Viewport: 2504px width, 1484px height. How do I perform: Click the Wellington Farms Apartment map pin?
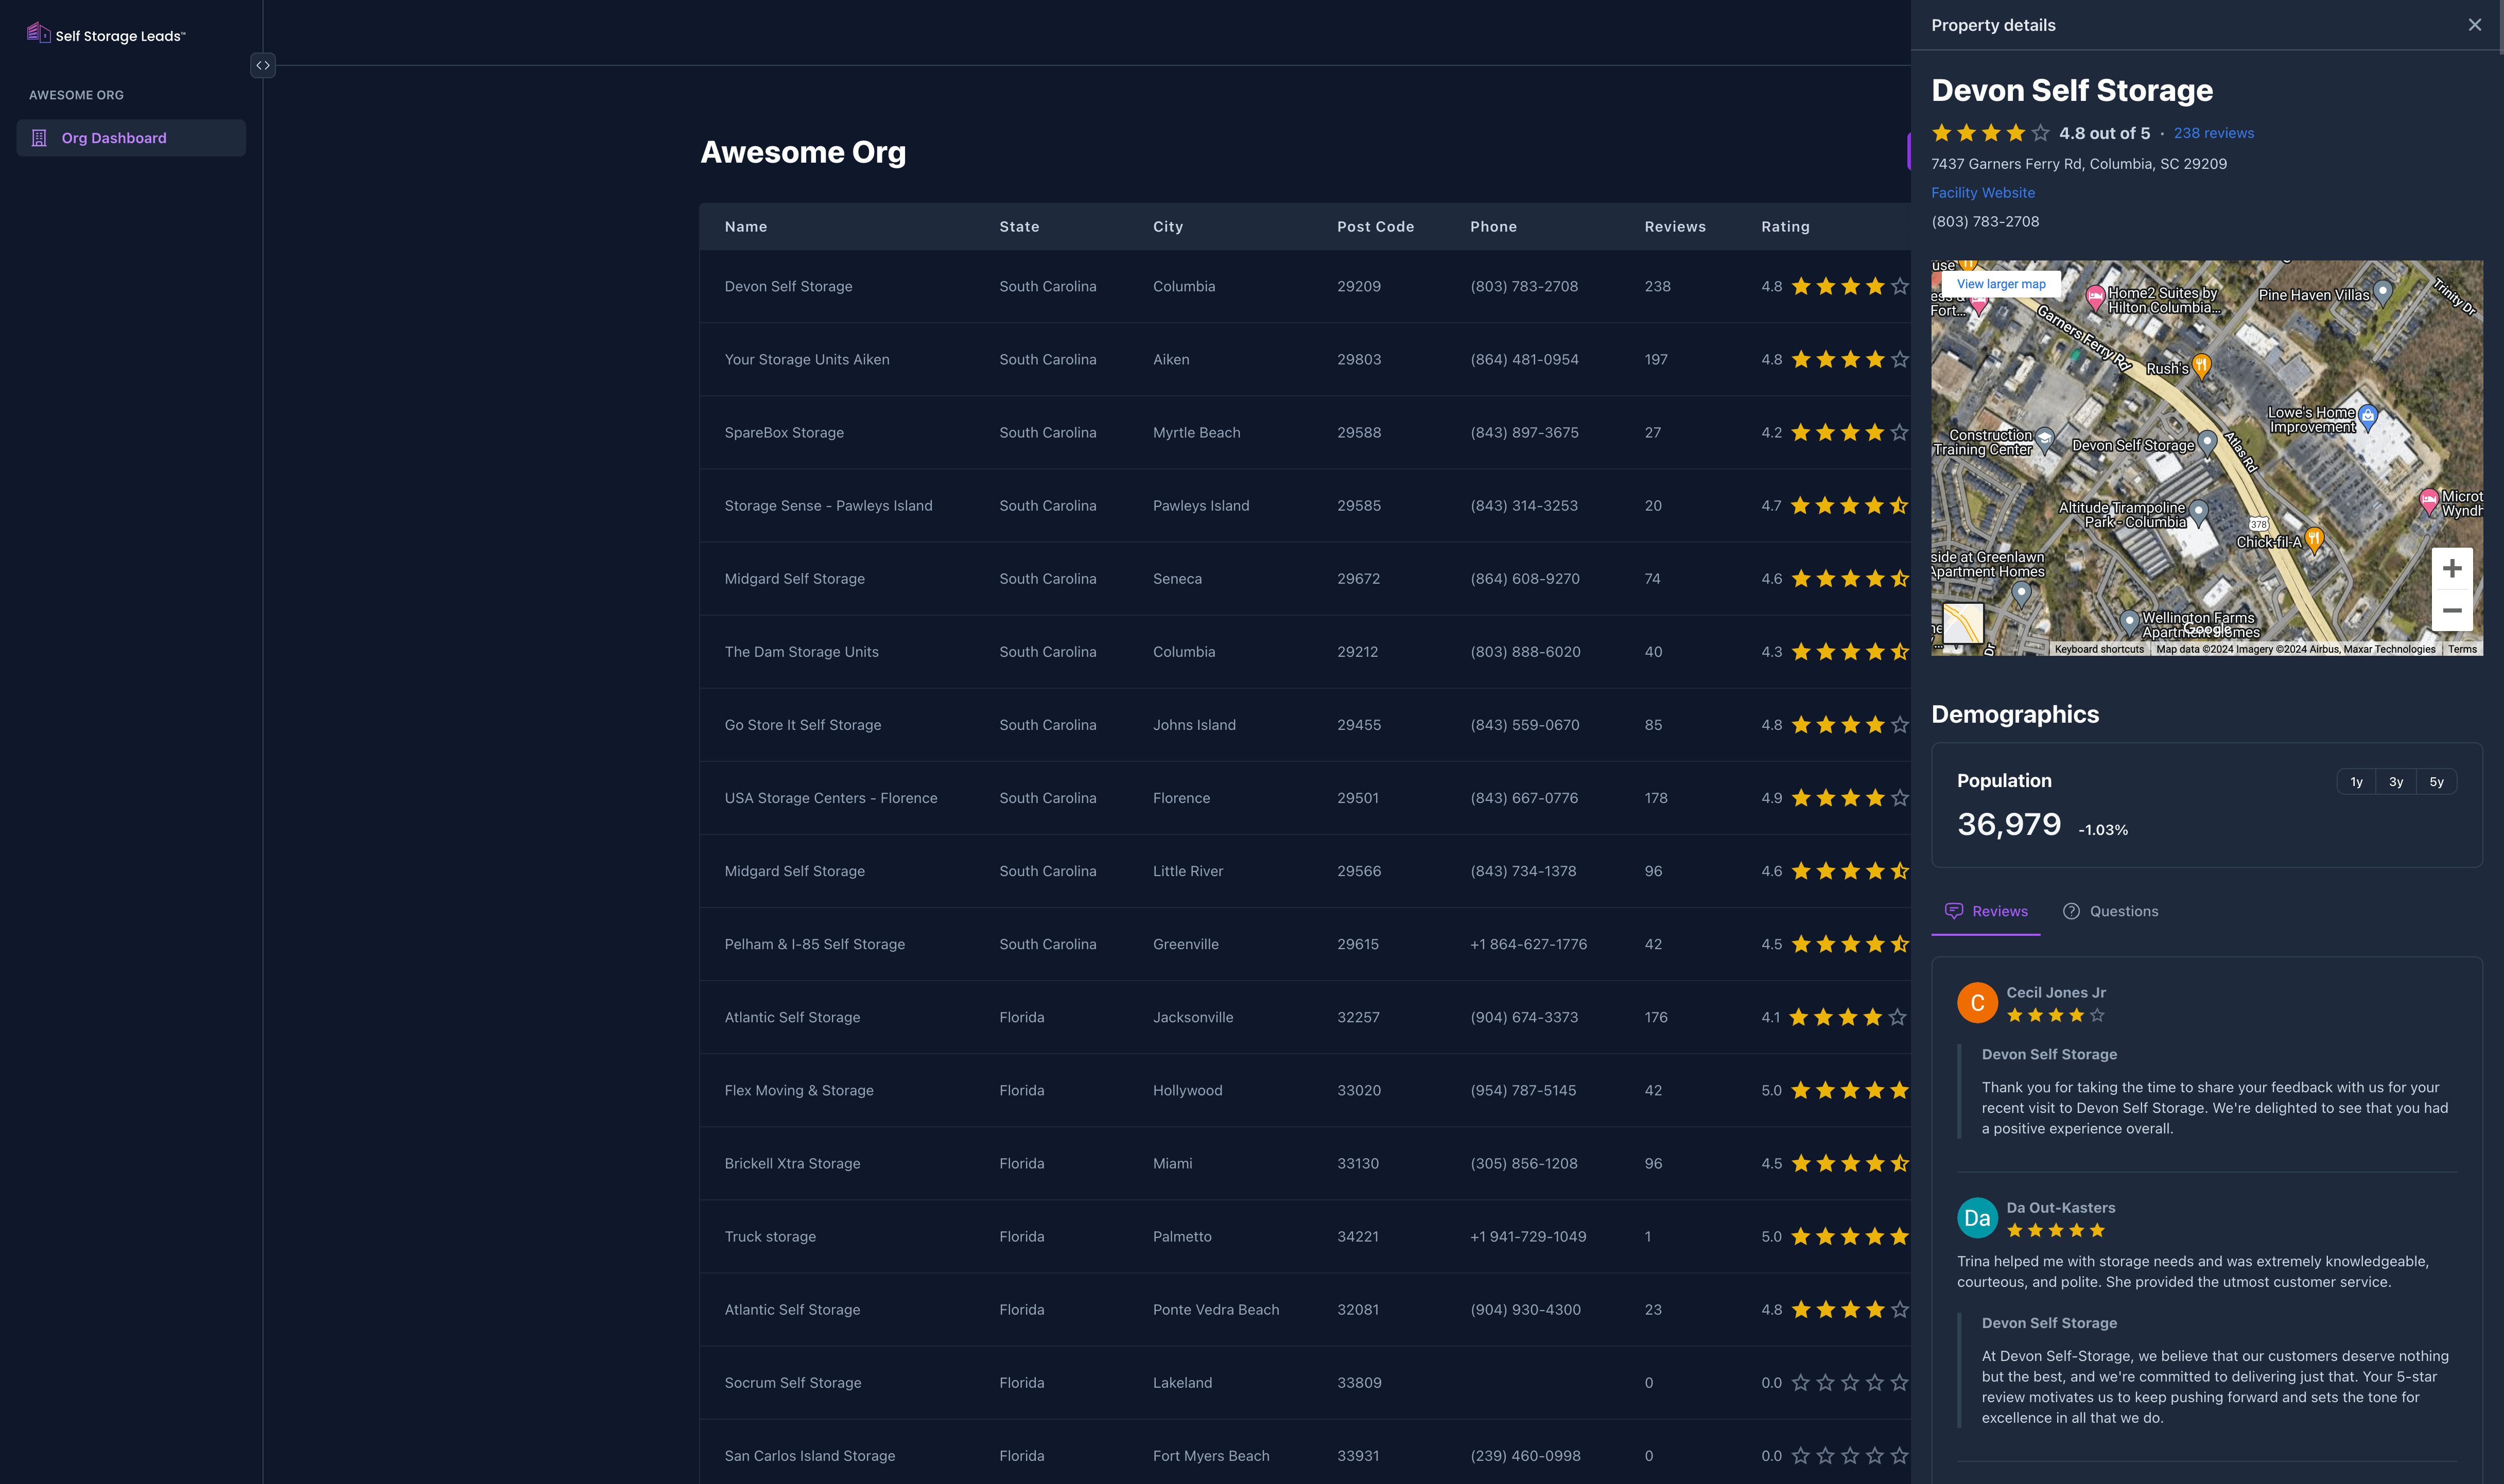(2129, 623)
